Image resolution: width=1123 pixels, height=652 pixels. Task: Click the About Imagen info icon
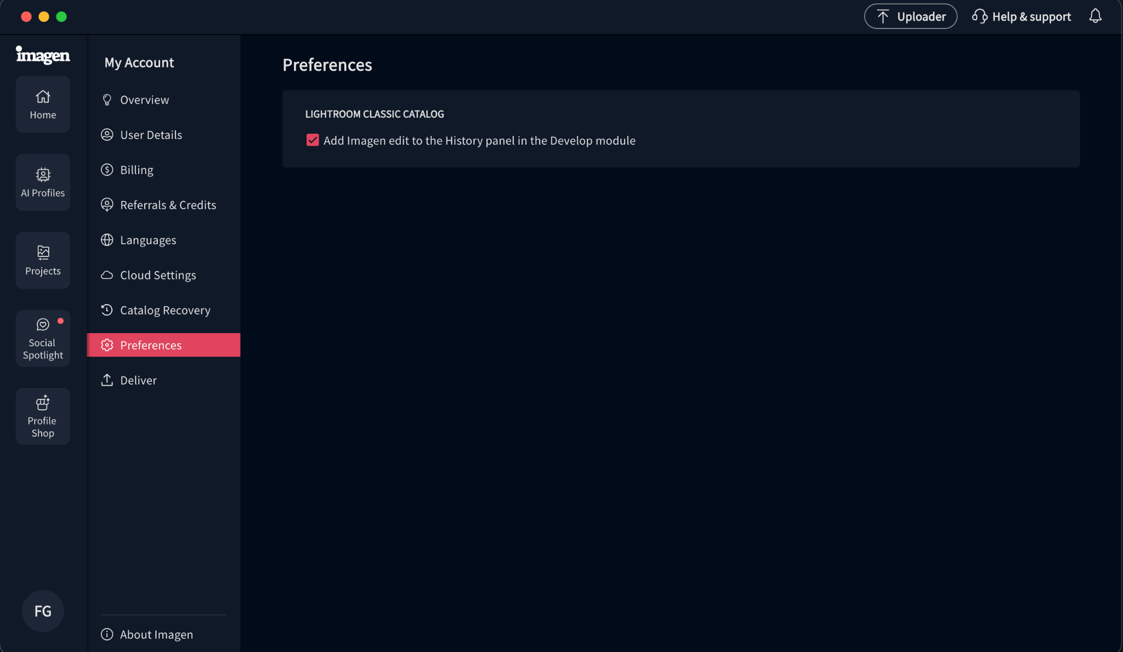(x=107, y=634)
